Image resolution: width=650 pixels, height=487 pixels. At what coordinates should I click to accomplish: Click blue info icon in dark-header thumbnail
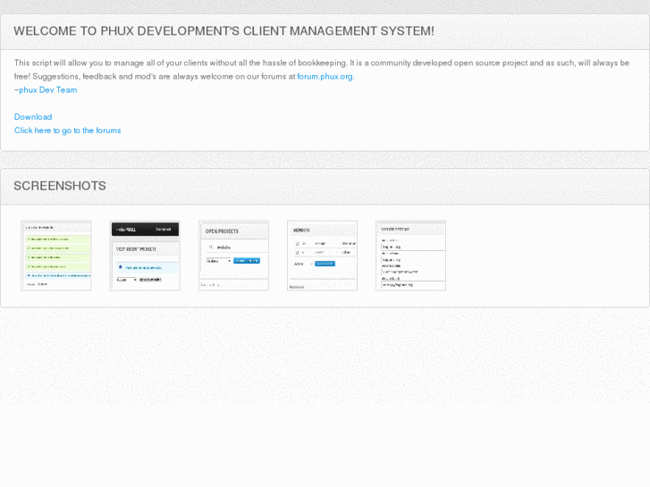(x=121, y=267)
